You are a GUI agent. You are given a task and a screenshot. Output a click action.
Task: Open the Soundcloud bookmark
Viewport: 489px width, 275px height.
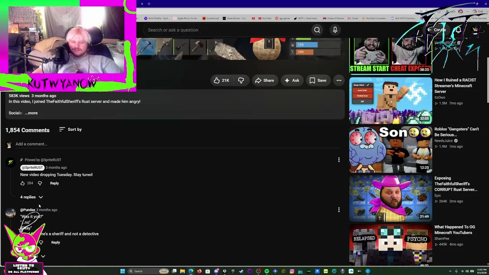tap(210, 18)
